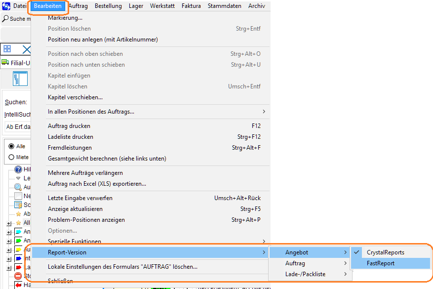Click the red right-arrow tree icon

point(18,267)
